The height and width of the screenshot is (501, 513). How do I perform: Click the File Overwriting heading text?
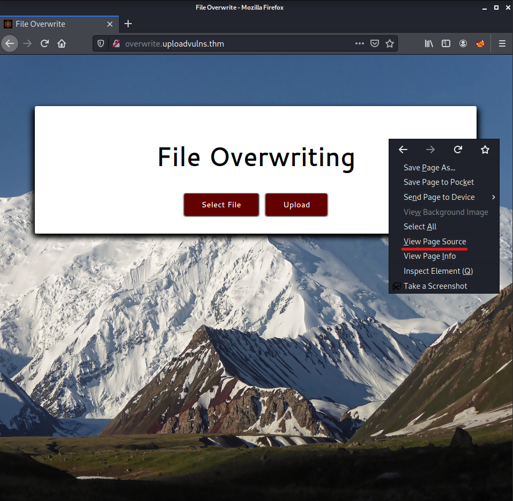tap(256, 158)
